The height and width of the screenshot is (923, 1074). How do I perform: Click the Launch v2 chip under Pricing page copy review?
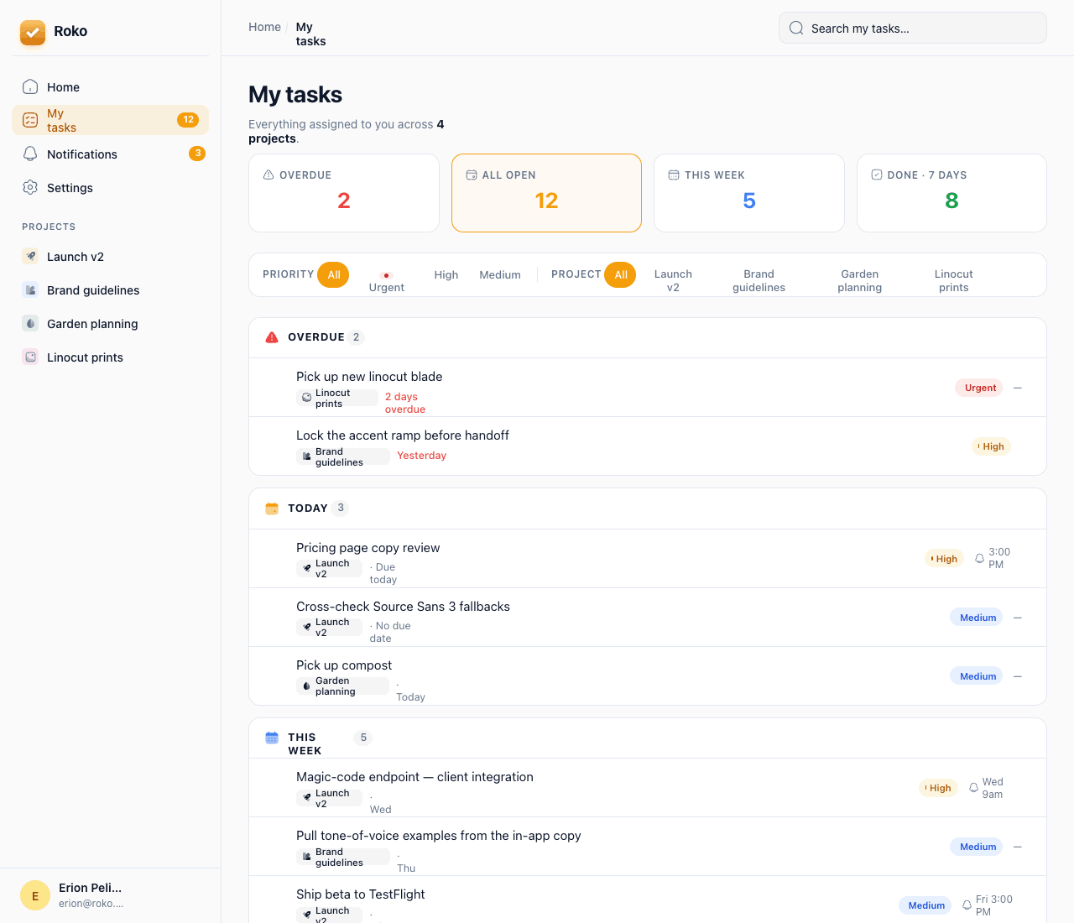[x=329, y=569]
